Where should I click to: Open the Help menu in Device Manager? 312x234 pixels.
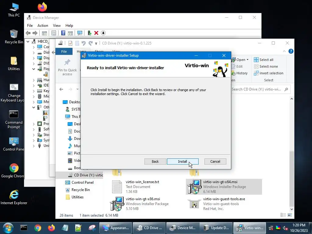(x=69, y=26)
